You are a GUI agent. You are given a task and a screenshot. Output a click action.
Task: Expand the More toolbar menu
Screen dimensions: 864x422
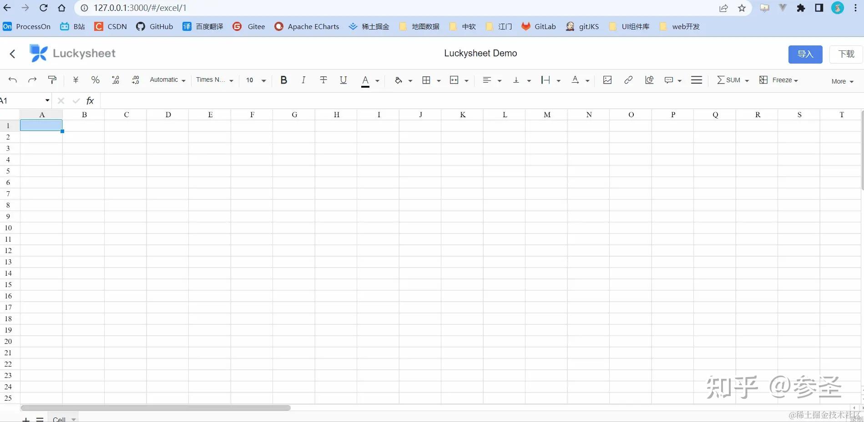(842, 81)
